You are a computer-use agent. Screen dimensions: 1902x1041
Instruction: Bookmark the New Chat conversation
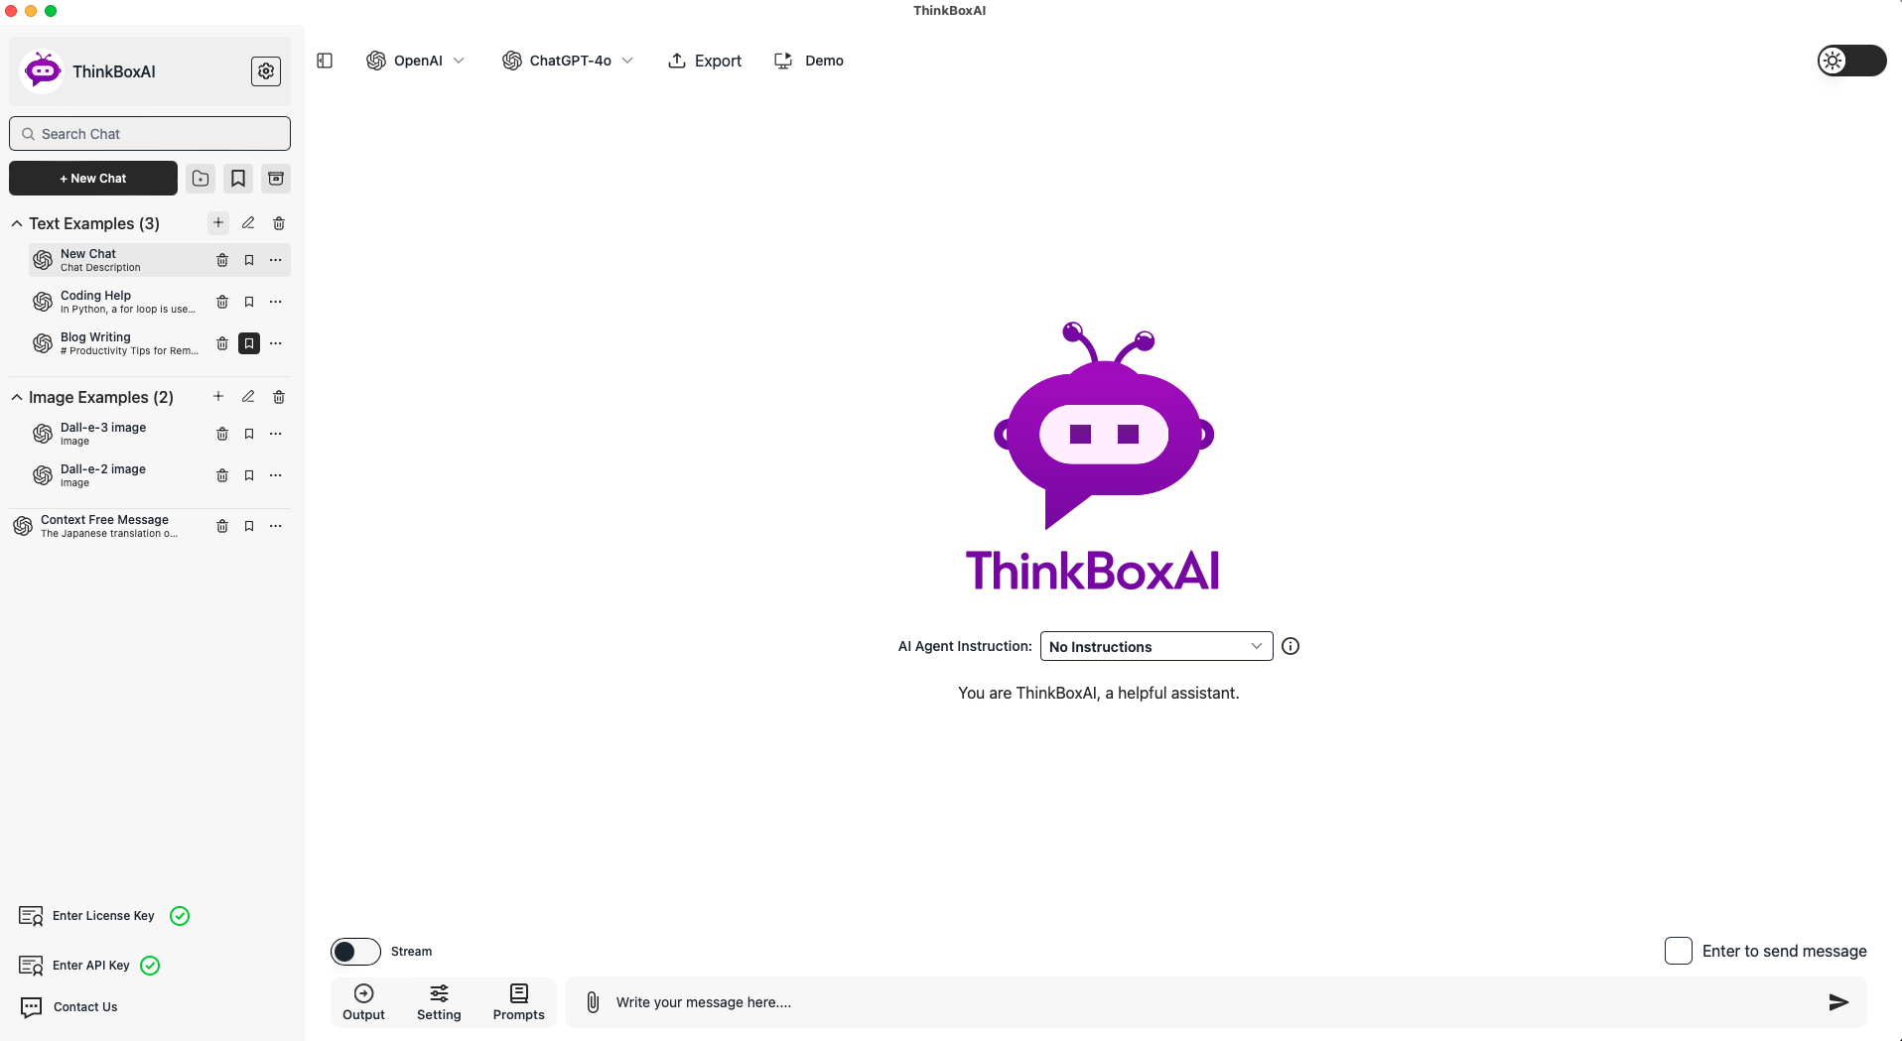click(249, 260)
